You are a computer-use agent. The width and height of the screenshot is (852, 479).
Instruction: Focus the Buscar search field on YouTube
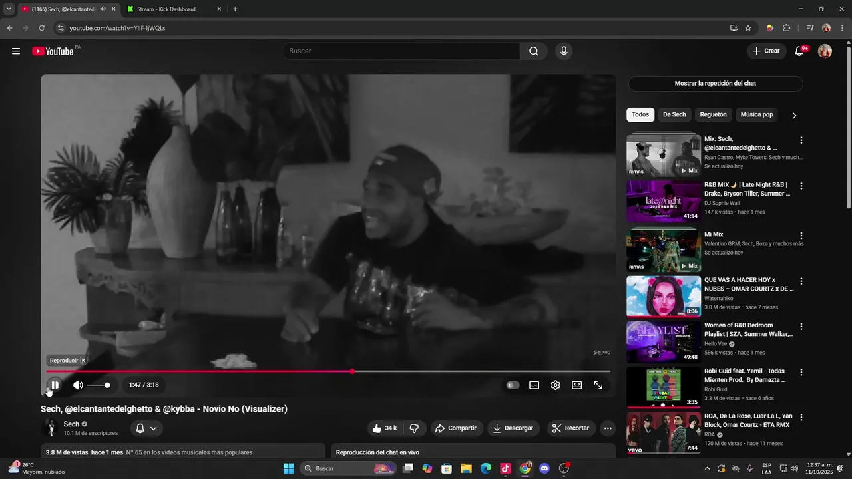[x=401, y=51]
